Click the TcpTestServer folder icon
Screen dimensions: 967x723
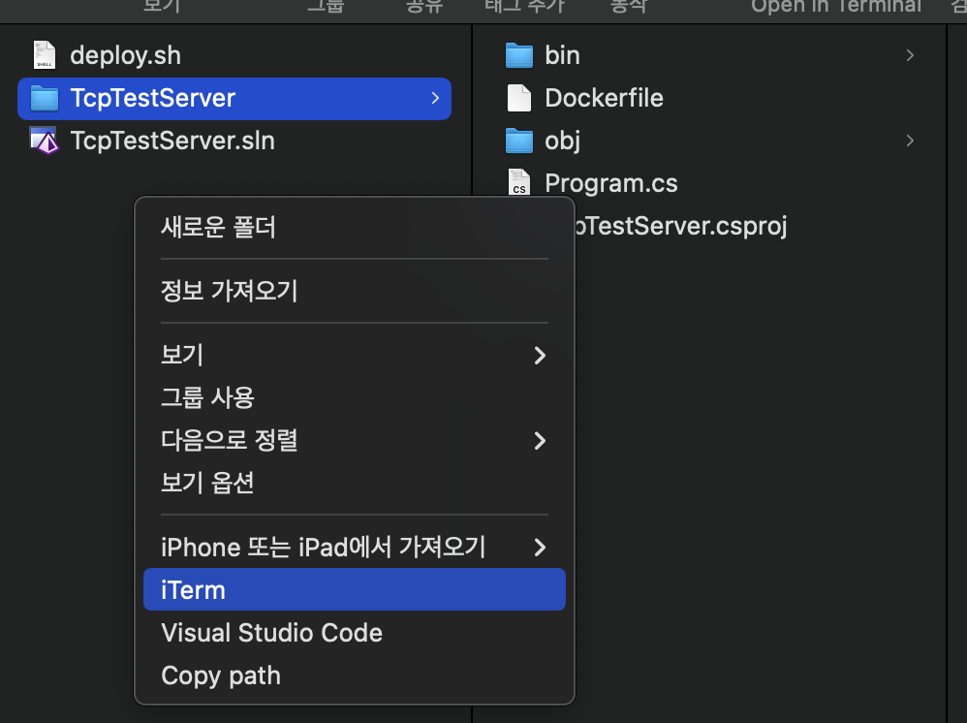pos(45,98)
